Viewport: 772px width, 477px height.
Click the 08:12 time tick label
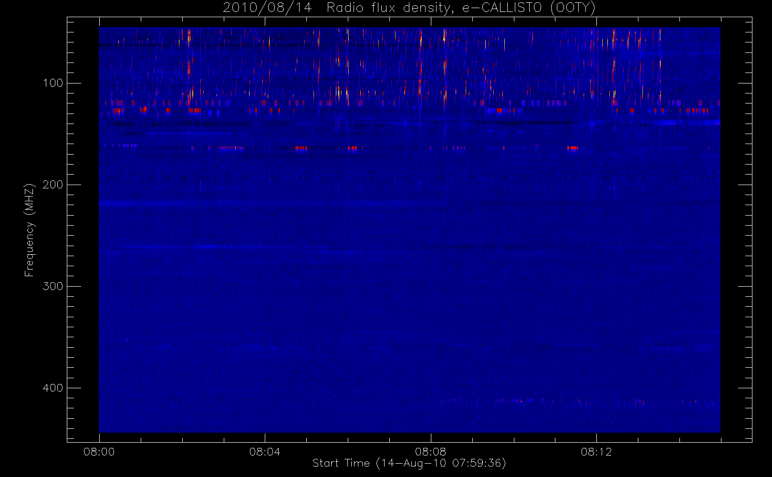(x=596, y=452)
